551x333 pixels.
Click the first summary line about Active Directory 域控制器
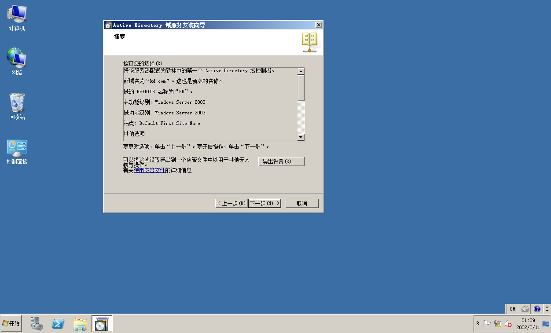(199, 71)
